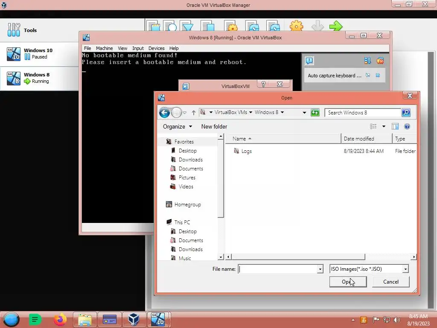Click the volume icon in system tray
The image size is (437, 328).
coord(396,319)
